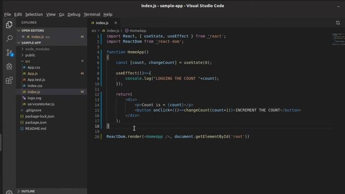Click the index.js breadcrumb segment
The width and height of the screenshot is (345, 194).
click(111, 31)
